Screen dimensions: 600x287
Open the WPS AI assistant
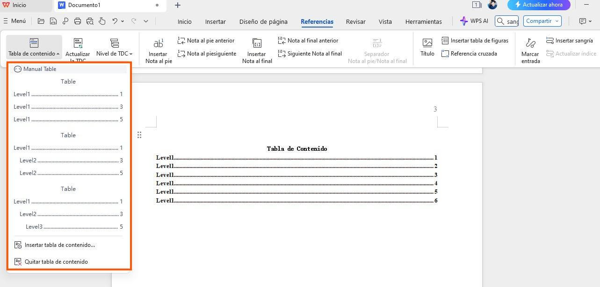click(x=473, y=21)
